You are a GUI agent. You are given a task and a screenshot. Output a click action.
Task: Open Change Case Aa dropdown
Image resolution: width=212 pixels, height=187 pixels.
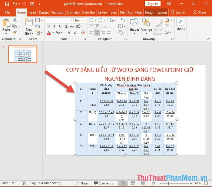pos(59,32)
